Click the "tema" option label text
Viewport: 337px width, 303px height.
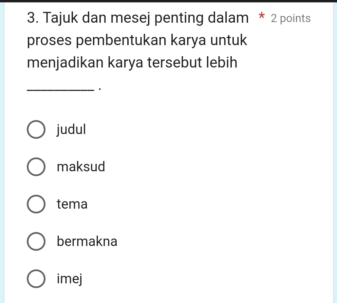pos(72,204)
